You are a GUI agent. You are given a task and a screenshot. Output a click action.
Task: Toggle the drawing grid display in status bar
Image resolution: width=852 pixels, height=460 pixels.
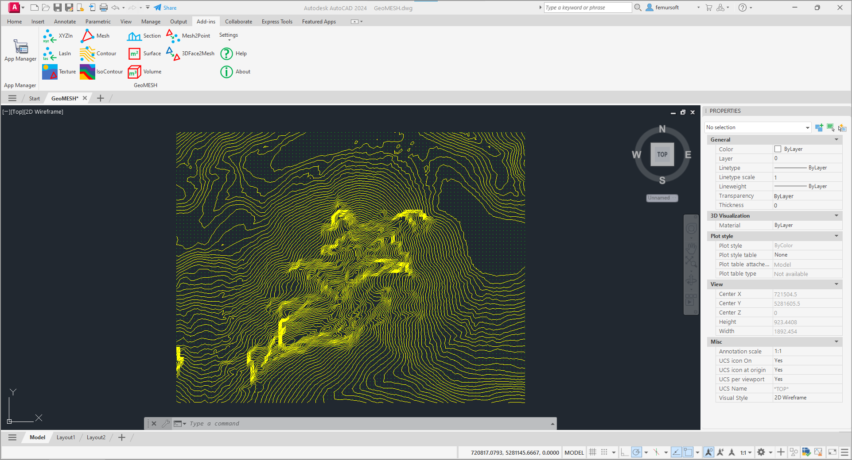592,452
